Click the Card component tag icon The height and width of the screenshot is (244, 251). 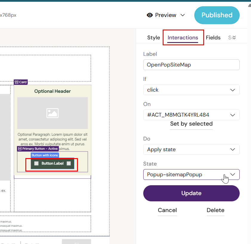(x=17, y=82)
